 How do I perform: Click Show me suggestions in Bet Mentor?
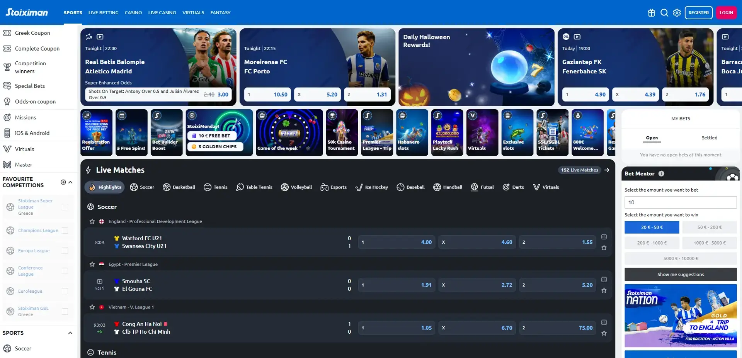pyautogui.click(x=681, y=274)
